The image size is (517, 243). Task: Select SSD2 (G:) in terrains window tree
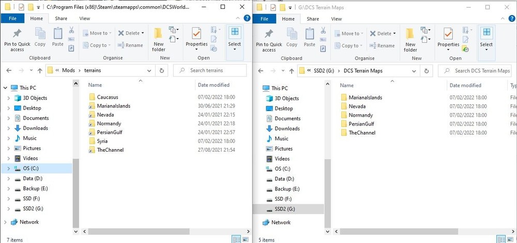tap(33, 208)
